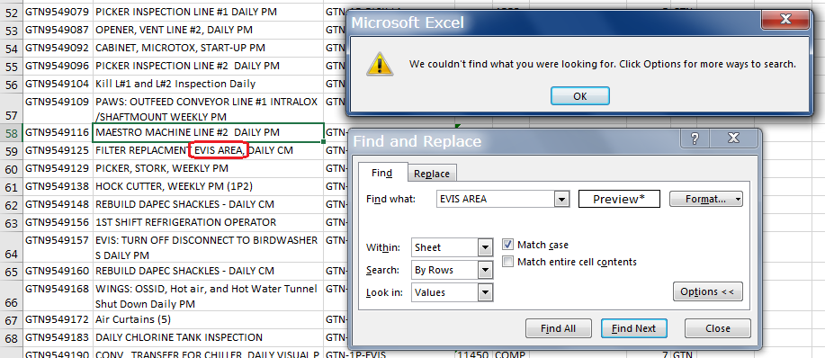The height and width of the screenshot is (358, 825).
Task: Select cell GTN9549129
Action: tap(58, 169)
